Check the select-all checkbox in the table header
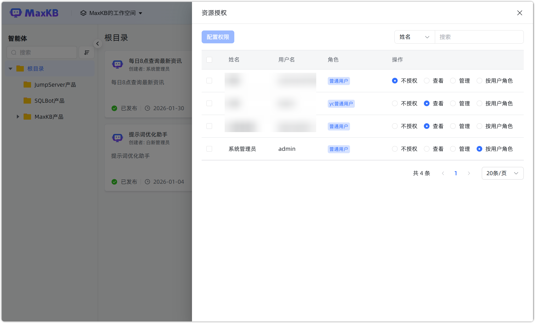Image resolution: width=535 pixels, height=323 pixels. click(209, 60)
